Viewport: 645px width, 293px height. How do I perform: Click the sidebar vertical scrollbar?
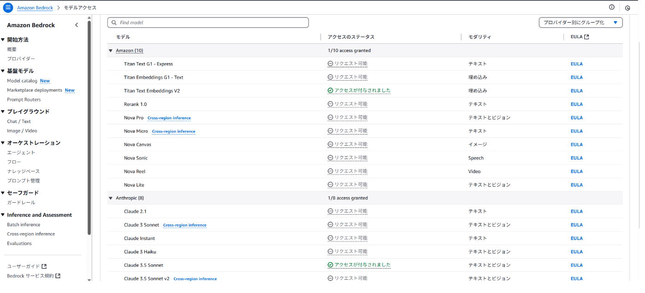click(89, 127)
